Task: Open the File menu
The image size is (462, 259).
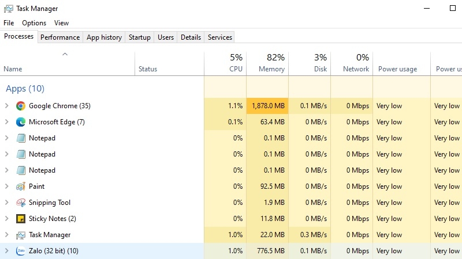Action: coord(9,23)
